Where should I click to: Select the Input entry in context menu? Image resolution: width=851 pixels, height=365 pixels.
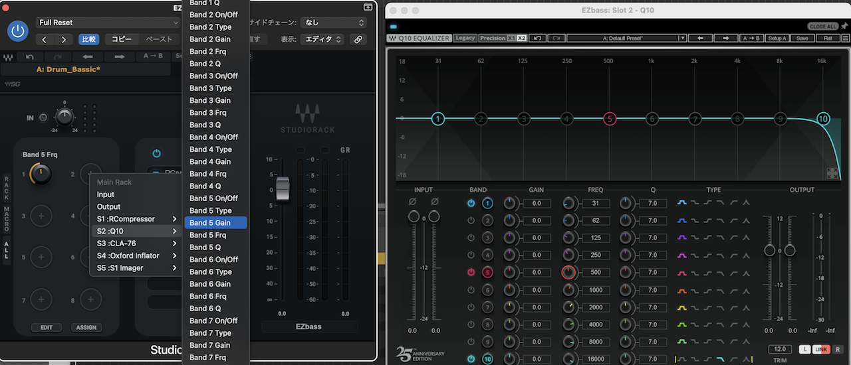(x=136, y=194)
